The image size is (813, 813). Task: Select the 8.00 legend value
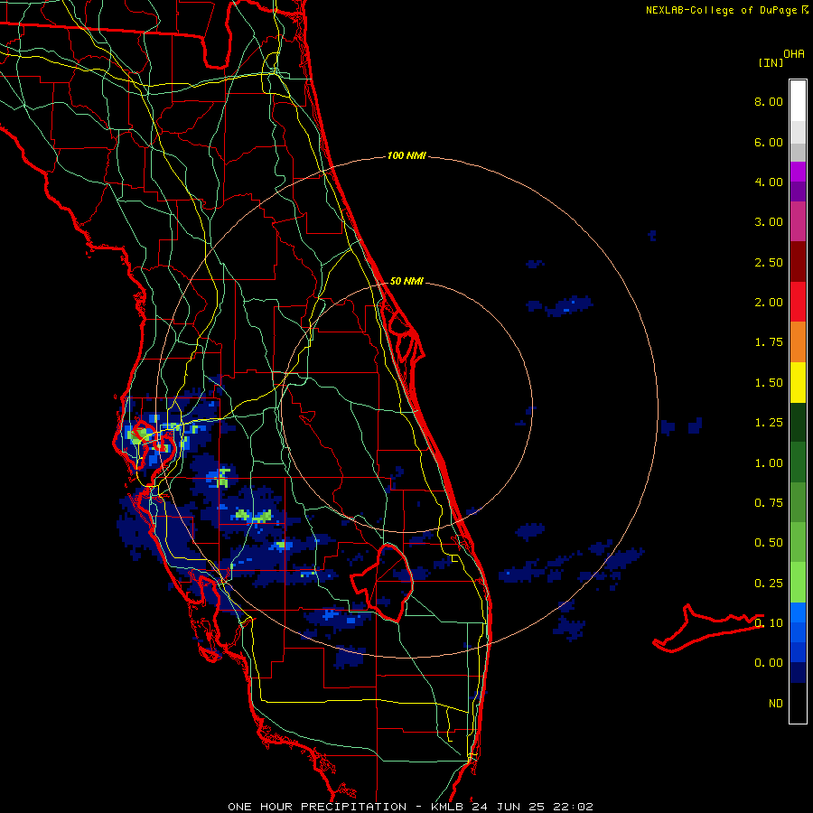point(769,101)
